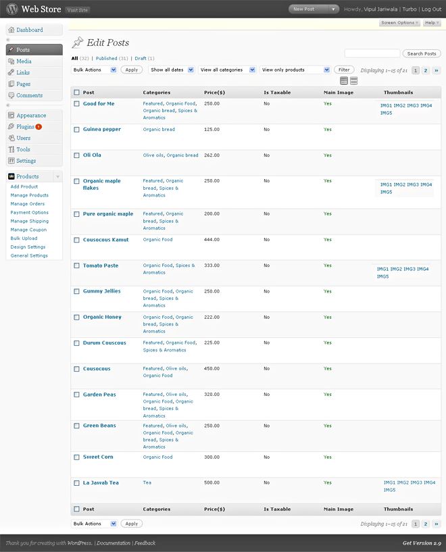Click the New Post button
The height and width of the screenshot is (552, 446).
(x=308, y=9)
